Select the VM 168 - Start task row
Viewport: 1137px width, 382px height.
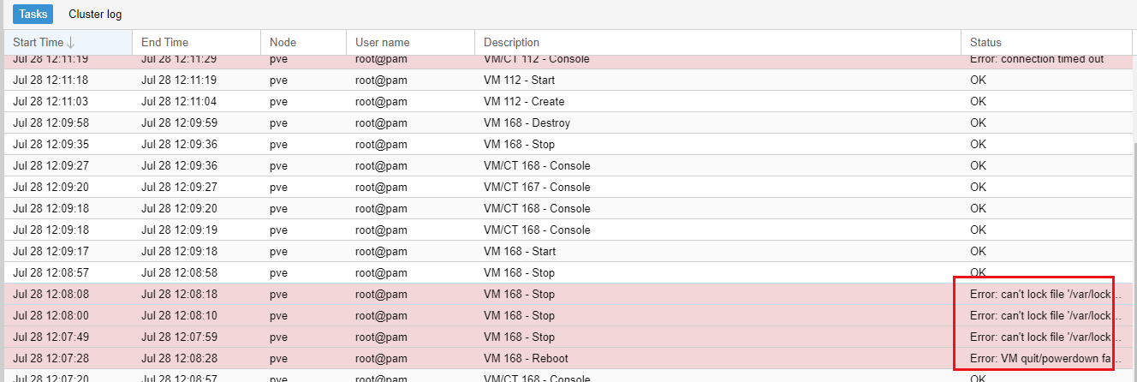point(519,251)
